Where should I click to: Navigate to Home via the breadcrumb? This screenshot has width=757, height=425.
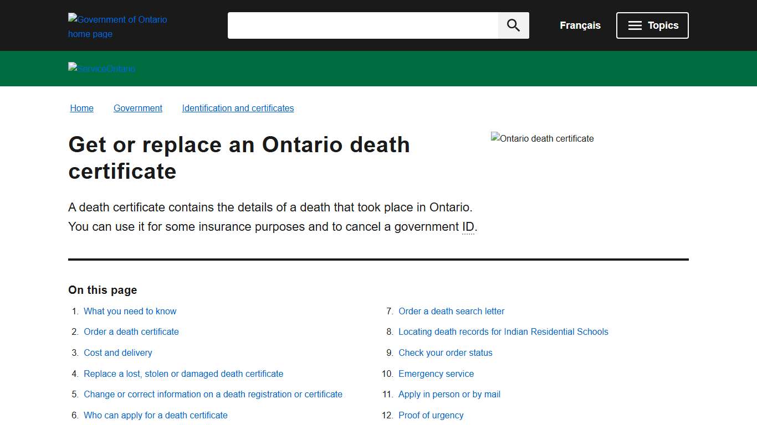81,108
